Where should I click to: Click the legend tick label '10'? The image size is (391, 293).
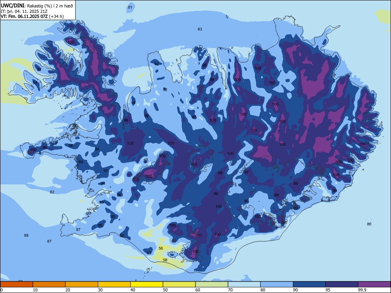click(x=35, y=290)
